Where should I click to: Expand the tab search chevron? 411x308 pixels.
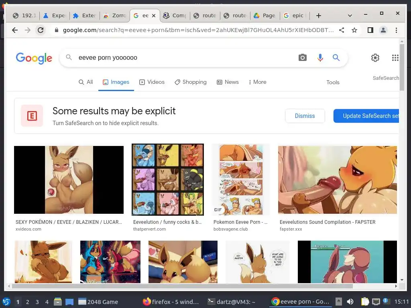[x=350, y=16]
